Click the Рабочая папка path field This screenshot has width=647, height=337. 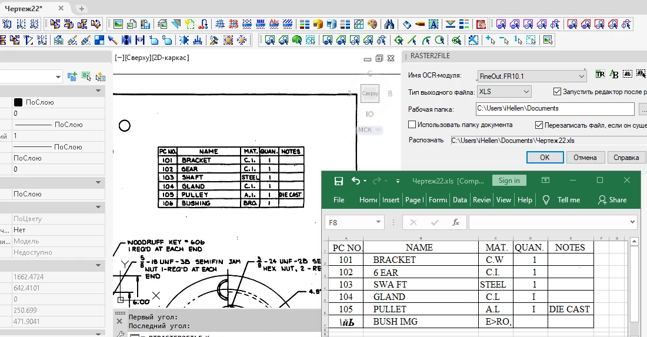pos(554,109)
